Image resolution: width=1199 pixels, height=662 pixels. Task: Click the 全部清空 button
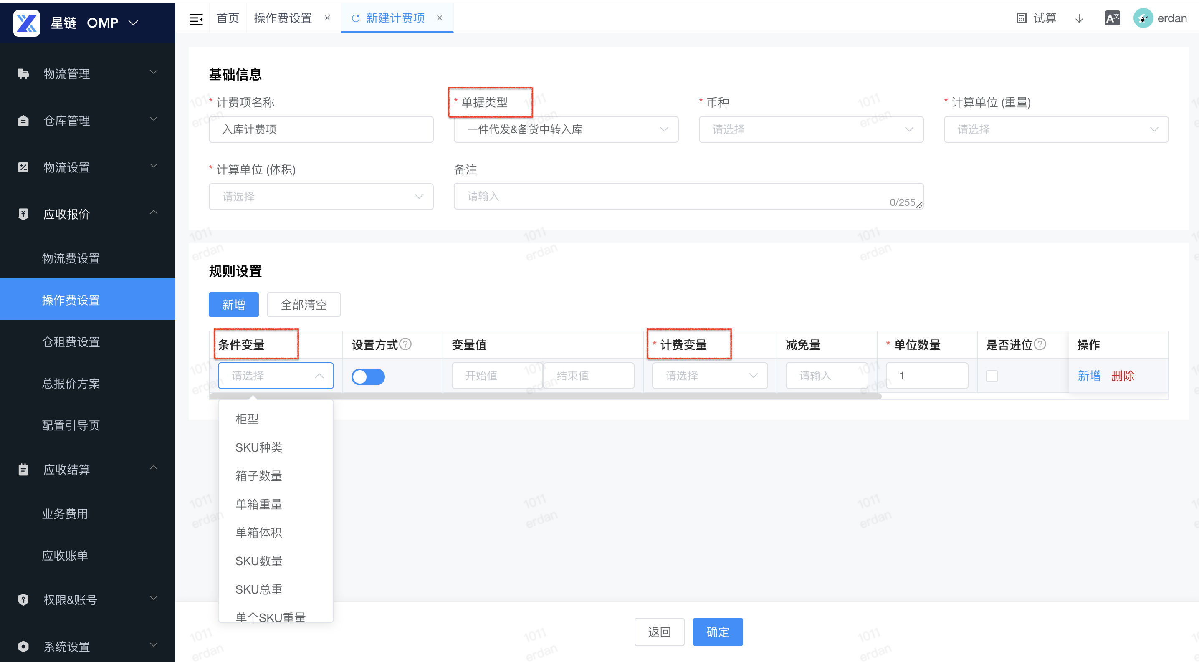pos(304,305)
